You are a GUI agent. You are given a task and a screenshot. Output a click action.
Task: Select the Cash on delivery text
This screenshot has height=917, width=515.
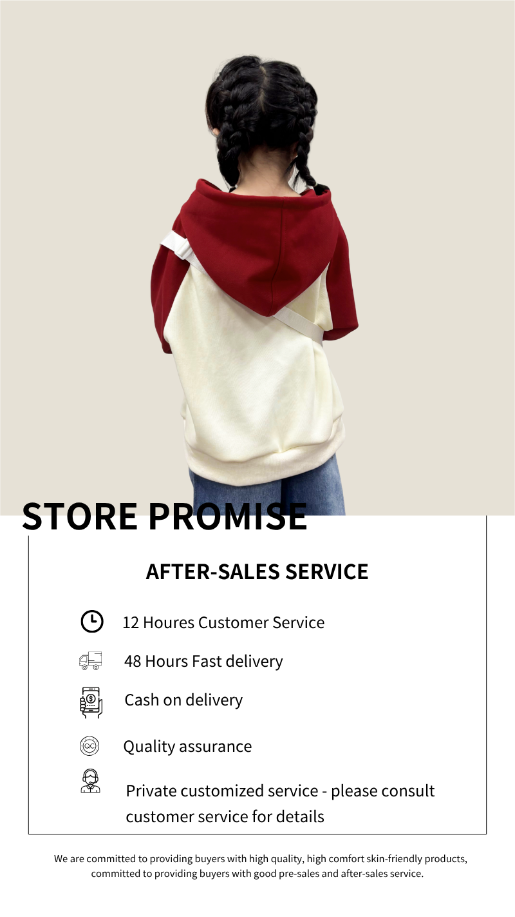[x=183, y=700]
